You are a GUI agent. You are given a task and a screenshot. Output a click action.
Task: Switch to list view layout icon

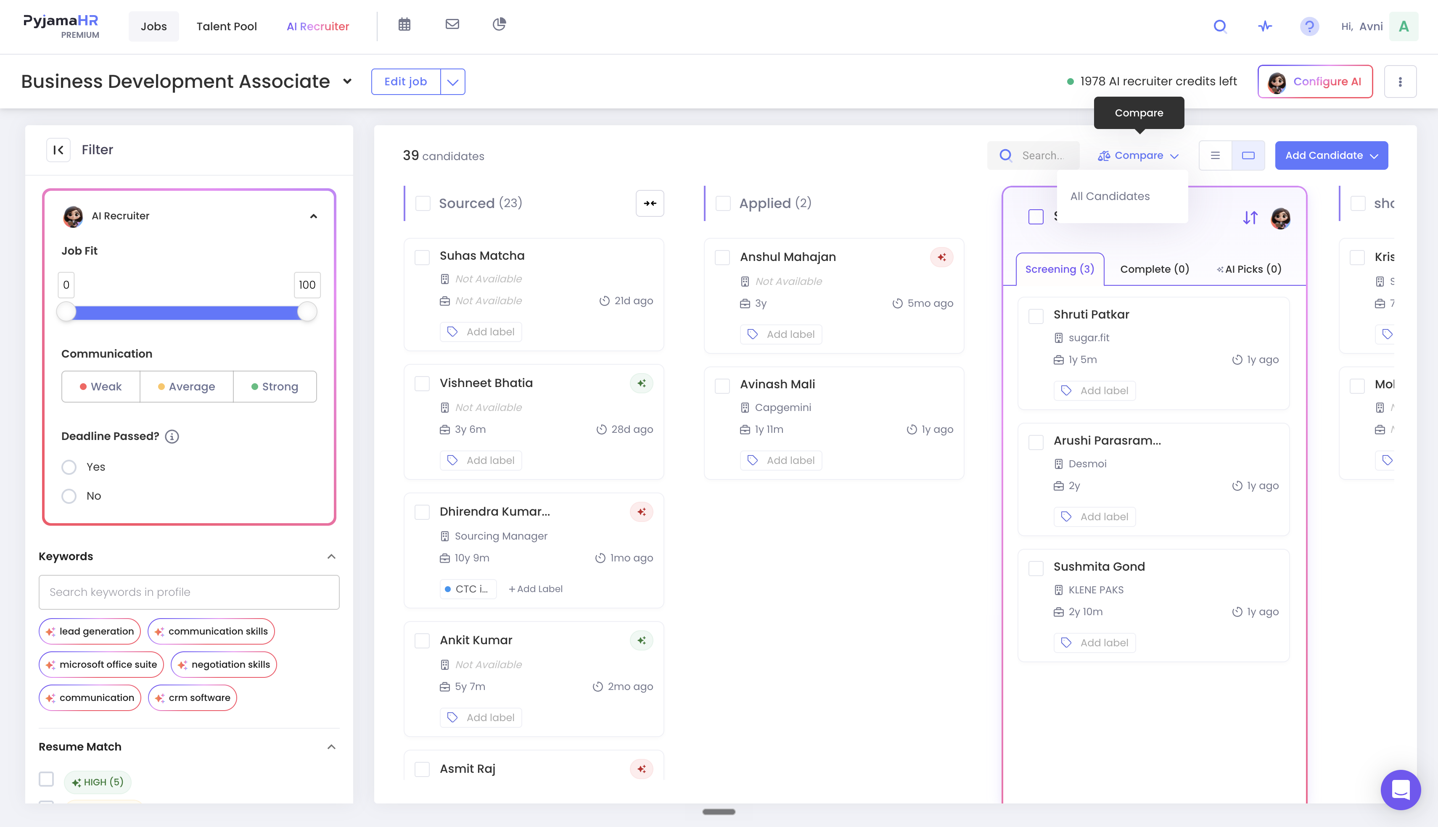point(1215,155)
